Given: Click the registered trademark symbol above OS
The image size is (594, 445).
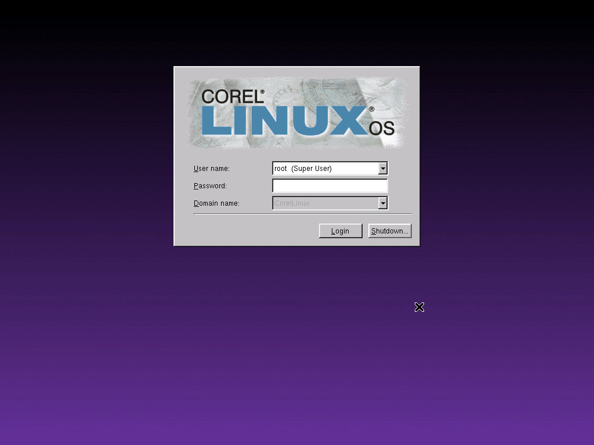Looking at the screenshot, I should pos(372,109).
